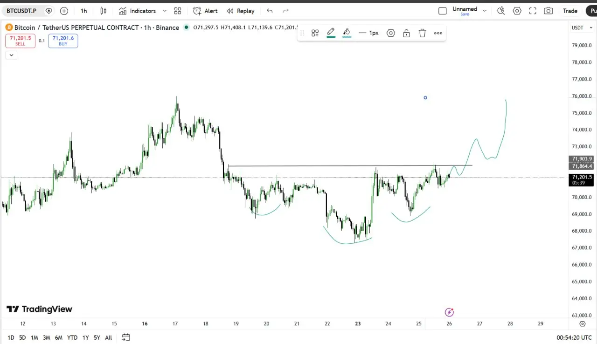Select the YTD date range
The height and width of the screenshot is (344, 597).
(72, 337)
